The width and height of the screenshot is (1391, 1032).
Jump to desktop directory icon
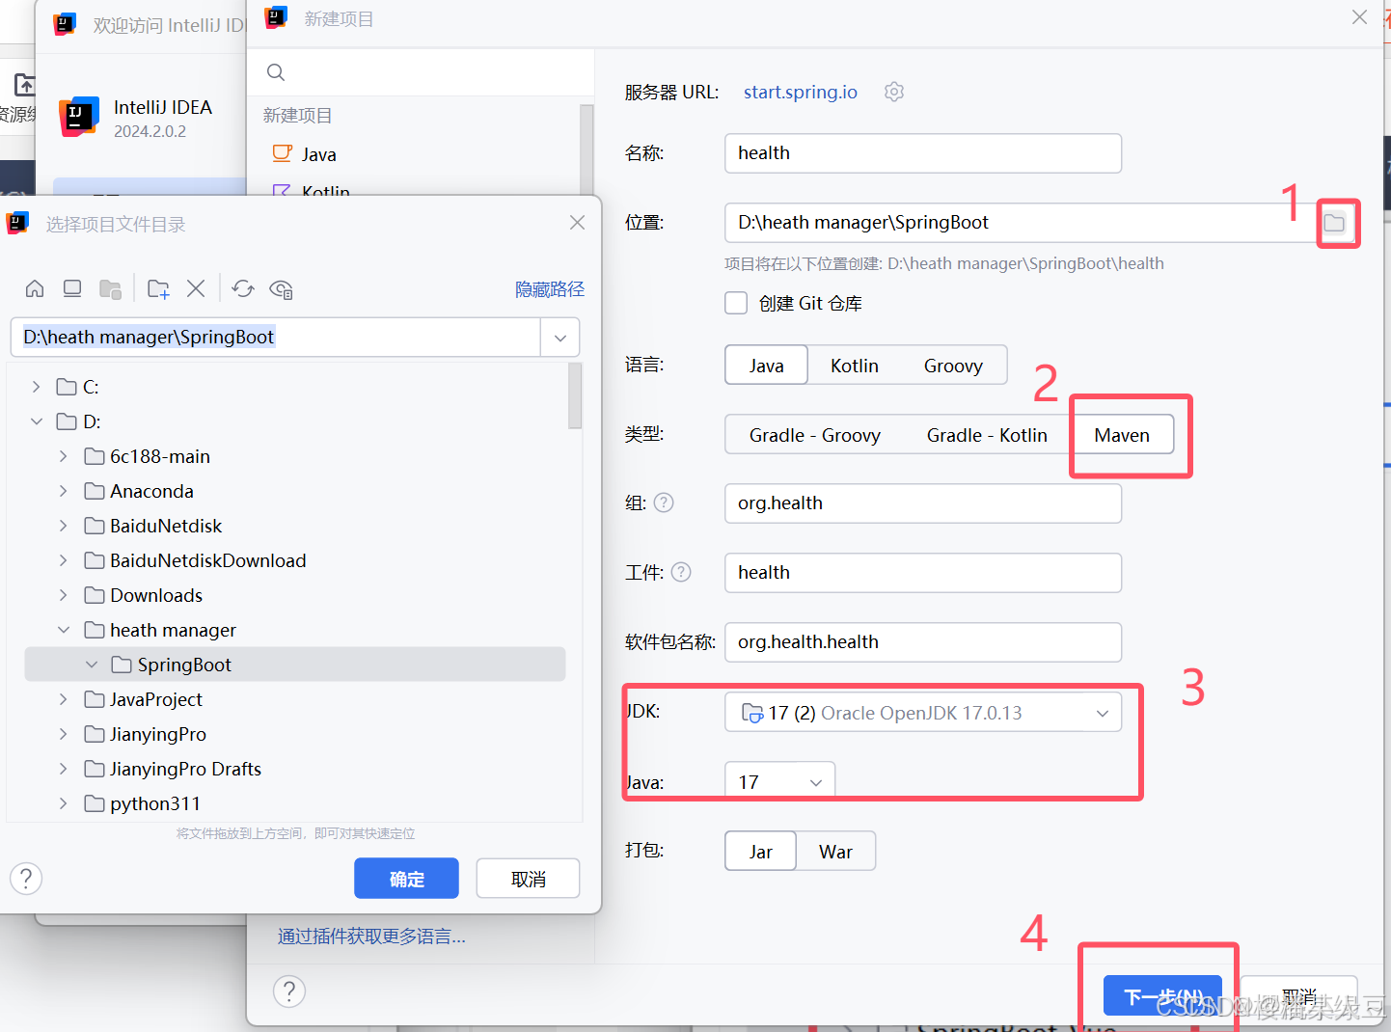pyautogui.click(x=72, y=288)
